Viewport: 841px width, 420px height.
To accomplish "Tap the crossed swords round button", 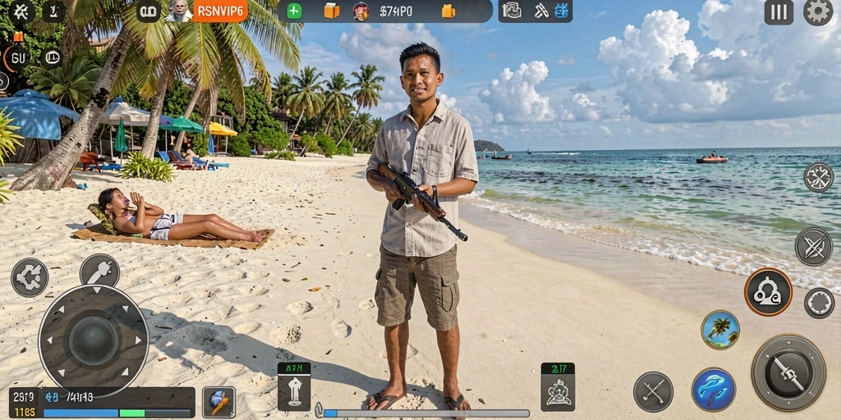I will [x=814, y=247].
